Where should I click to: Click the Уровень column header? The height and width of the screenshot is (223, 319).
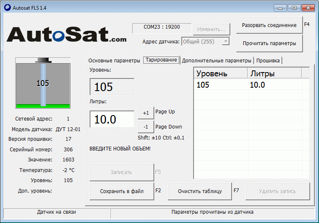220,74
